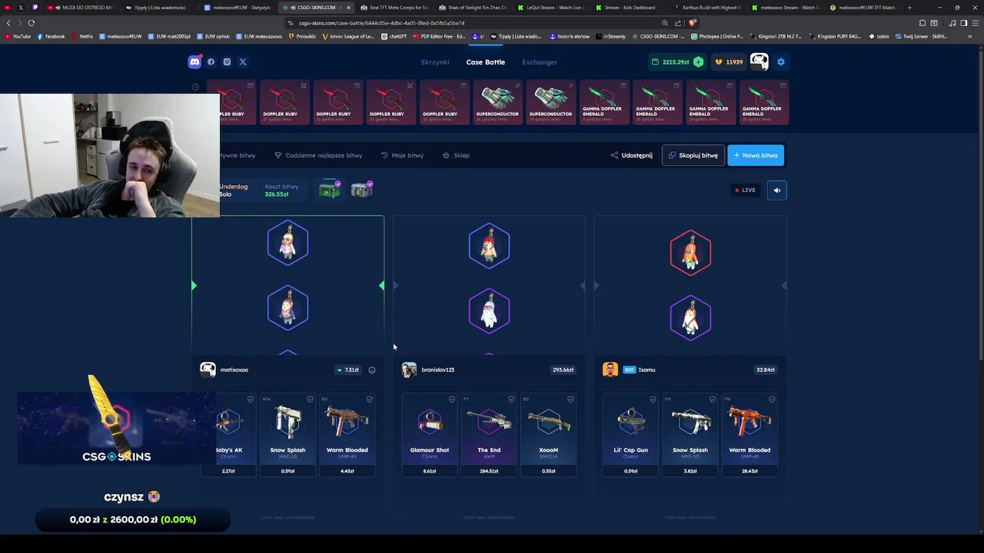The image size is (984, 553).
Task: Click the first Superconductor gloves drop
Action: click(x=497, y=102)
